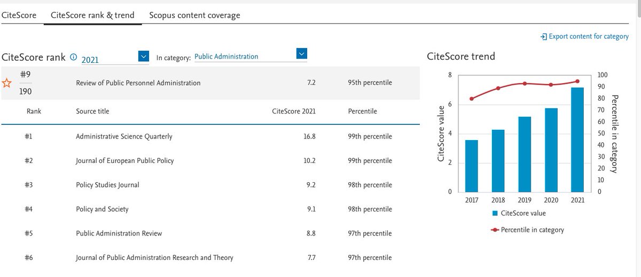641x277 pixels.
Task: Click the 2021 bar in CiteScore trend chart
Action: point(577,140)
